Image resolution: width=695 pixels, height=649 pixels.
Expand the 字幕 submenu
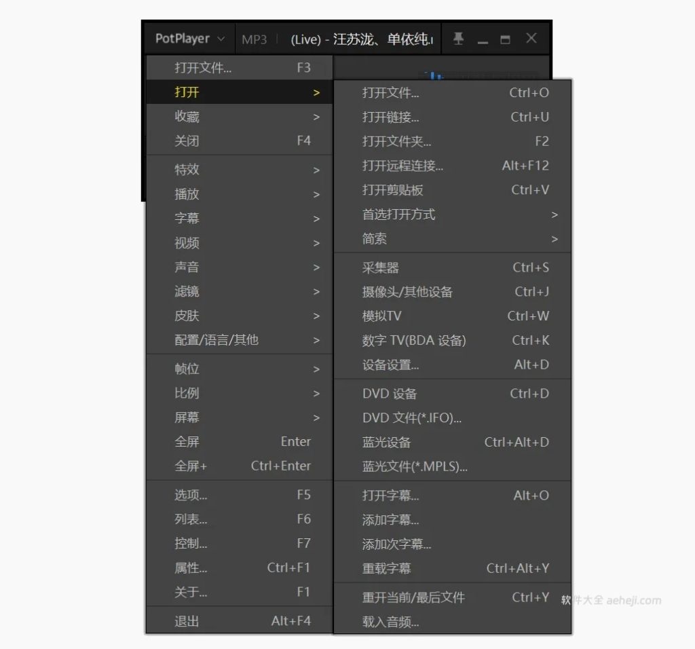pyautogui.click(x=187, y=218)
